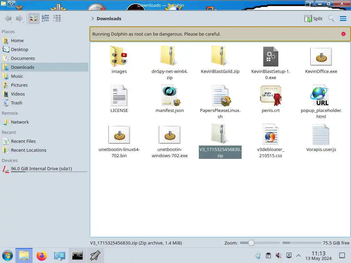351x263 pixels.
Task: Switch to Details view mode
Action: (x=57, y=18)
